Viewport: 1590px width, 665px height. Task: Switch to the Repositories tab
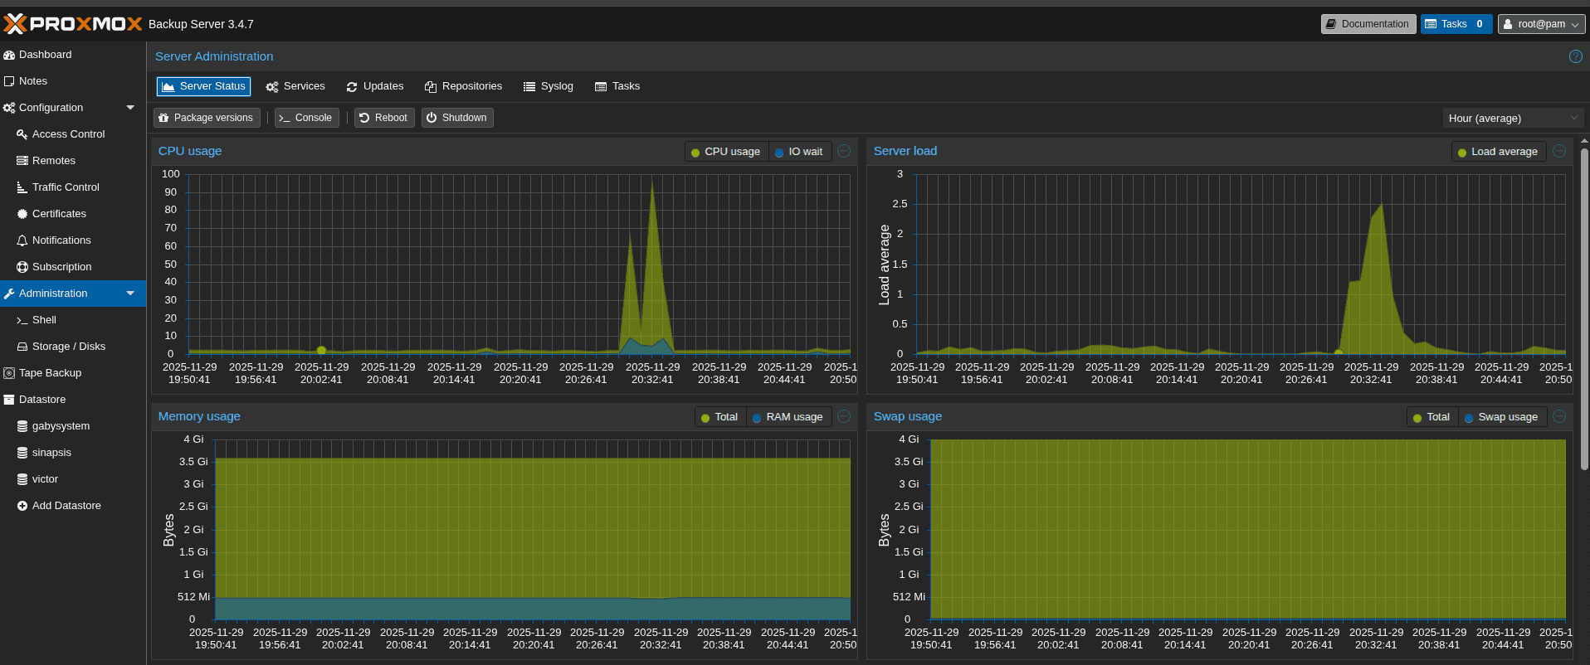pyautogui.click(x=463, y=86)
